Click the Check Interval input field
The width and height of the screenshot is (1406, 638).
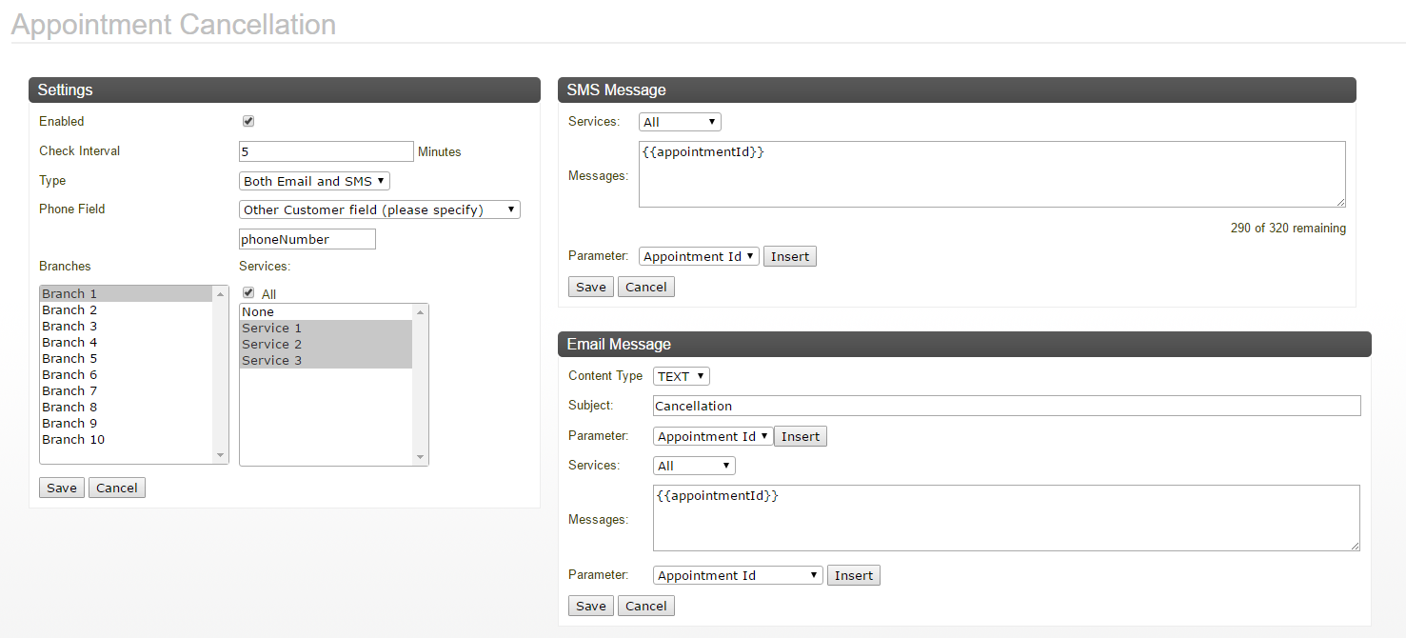click(326, 151)
